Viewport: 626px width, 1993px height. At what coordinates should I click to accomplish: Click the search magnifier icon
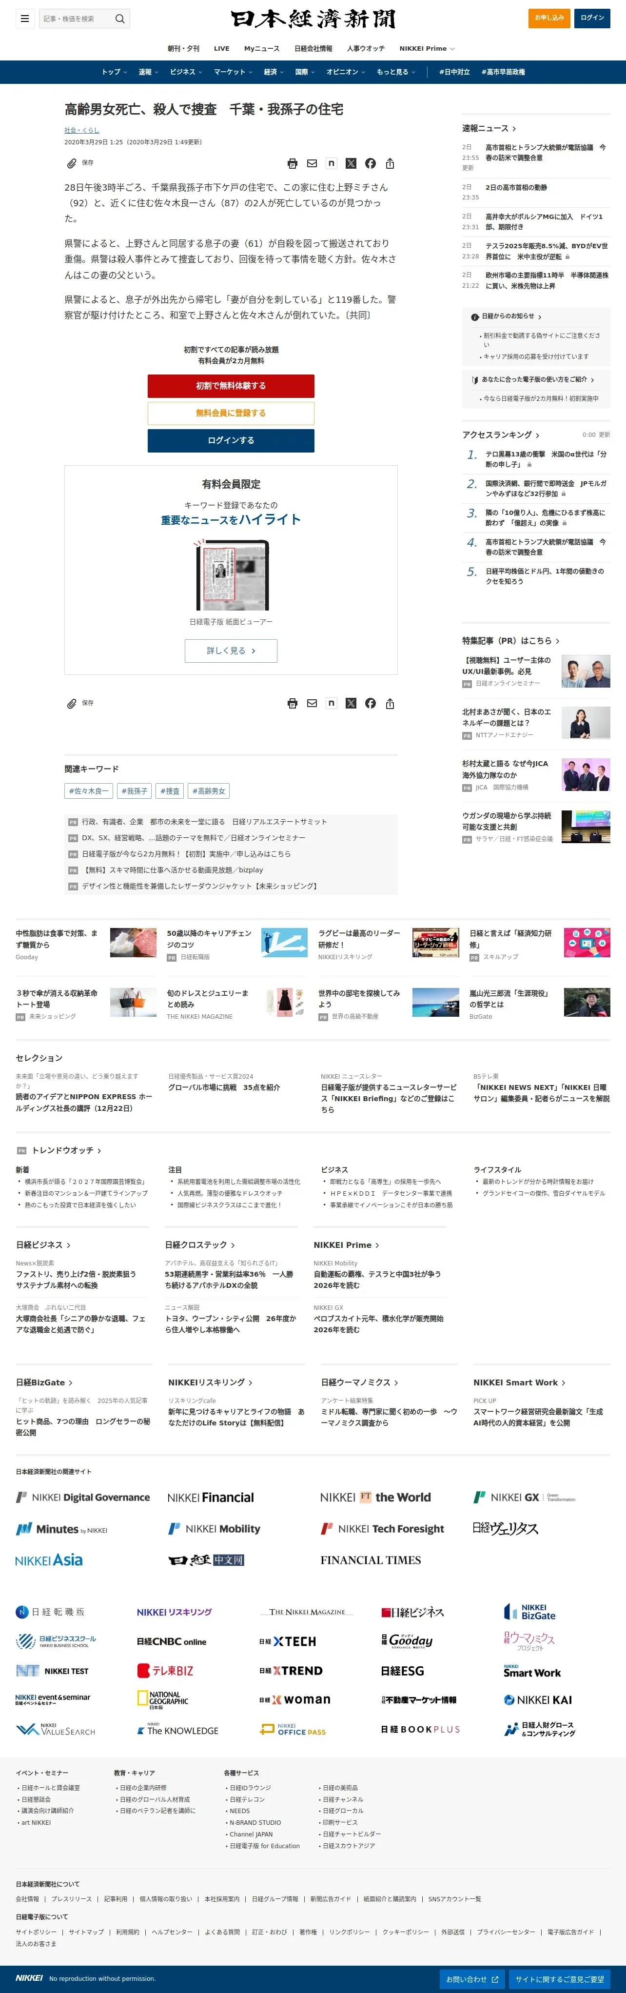click(120, 19)
